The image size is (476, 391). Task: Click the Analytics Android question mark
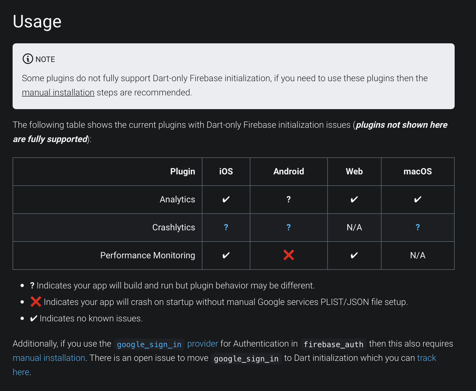[x=288, y=199]
